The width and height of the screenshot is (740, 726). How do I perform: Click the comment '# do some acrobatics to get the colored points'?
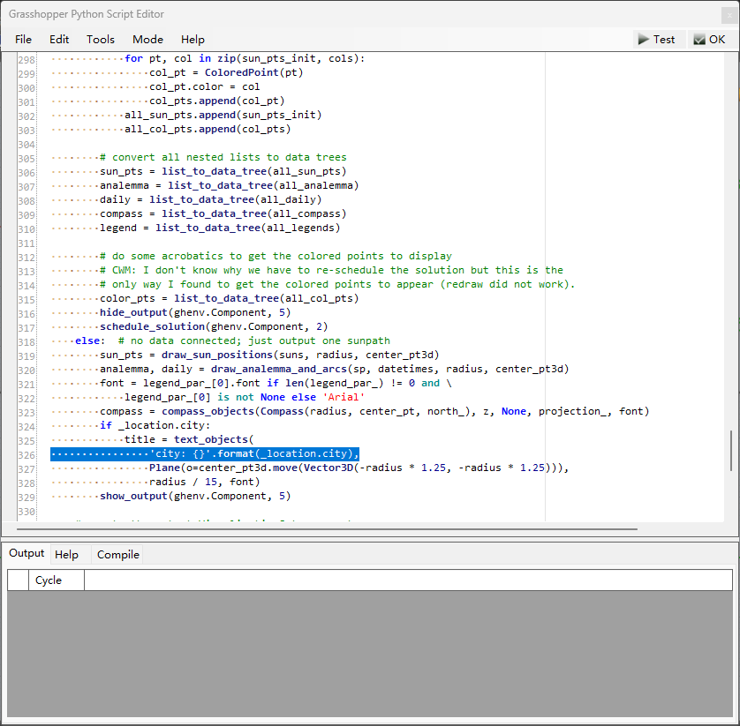276,257
